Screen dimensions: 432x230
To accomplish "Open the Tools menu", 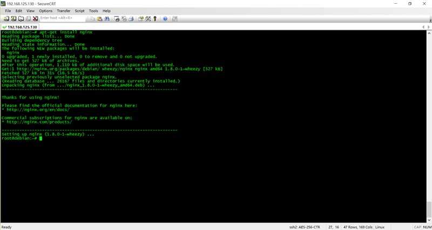I will tap(93, 11).
